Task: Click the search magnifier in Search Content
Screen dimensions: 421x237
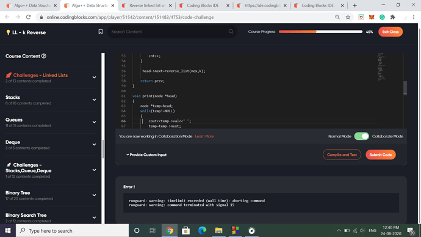Action: coord(231,32)
